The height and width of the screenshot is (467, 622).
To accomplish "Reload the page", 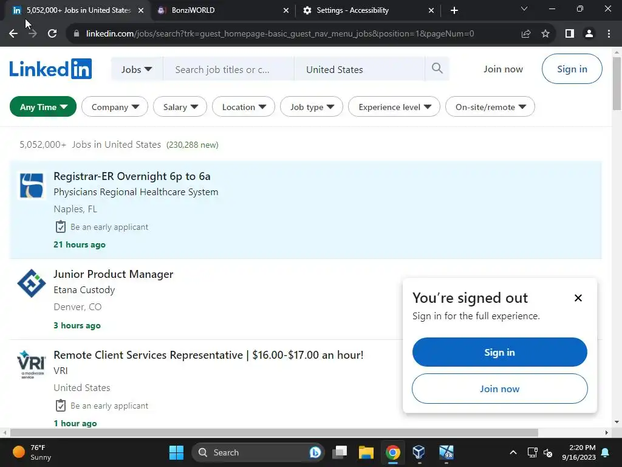I will point(52,34).
